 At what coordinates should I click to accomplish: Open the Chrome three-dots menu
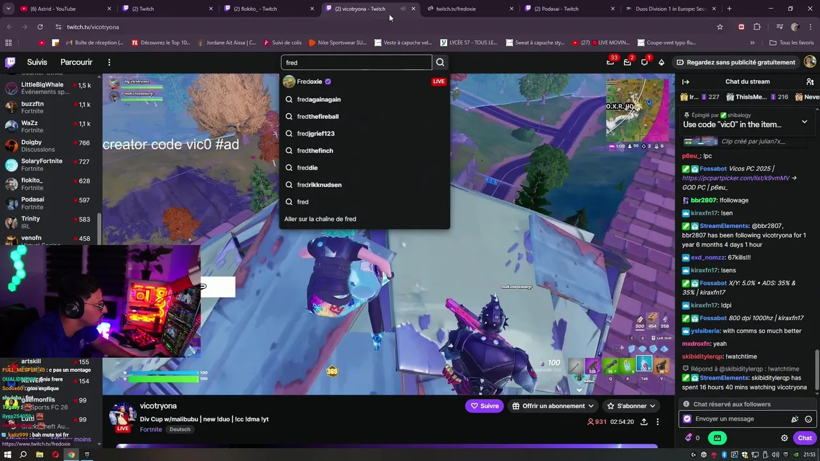point(810,27)
